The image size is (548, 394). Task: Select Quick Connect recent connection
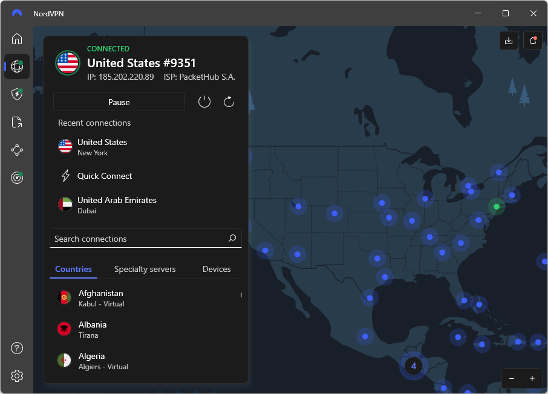[146, 176]
